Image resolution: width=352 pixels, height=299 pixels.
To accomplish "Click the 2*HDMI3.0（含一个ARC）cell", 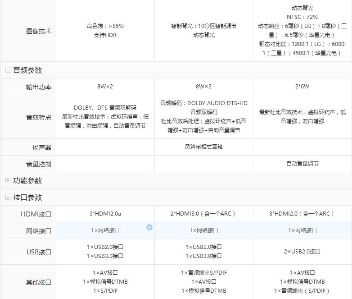I will tap(203, 213).
